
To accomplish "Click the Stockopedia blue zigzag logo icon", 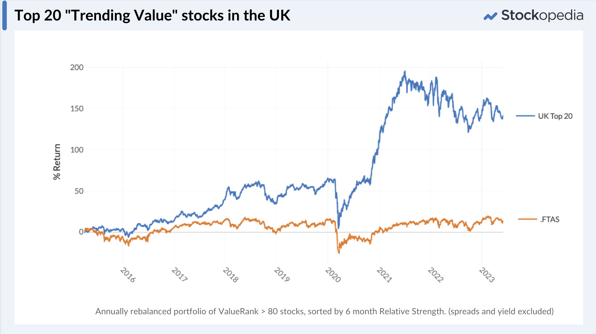I will point(490,16).
